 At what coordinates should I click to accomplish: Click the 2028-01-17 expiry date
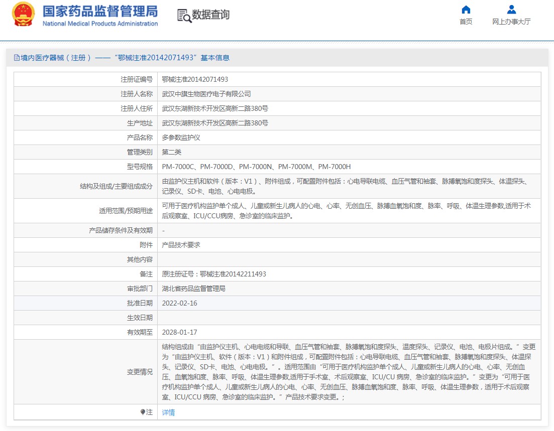point(179,332)
